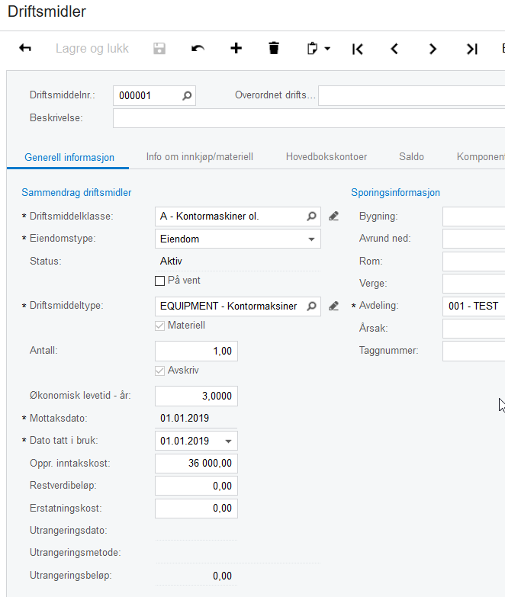
Task: Click the Årsak input field
Action: point(474,329)
